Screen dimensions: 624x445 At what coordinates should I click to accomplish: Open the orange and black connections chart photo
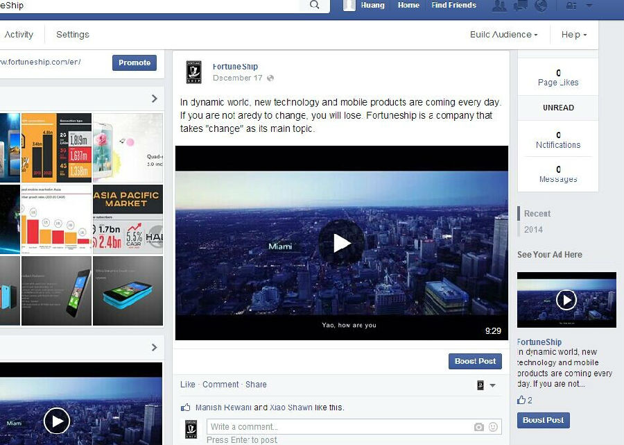point(56,148)
